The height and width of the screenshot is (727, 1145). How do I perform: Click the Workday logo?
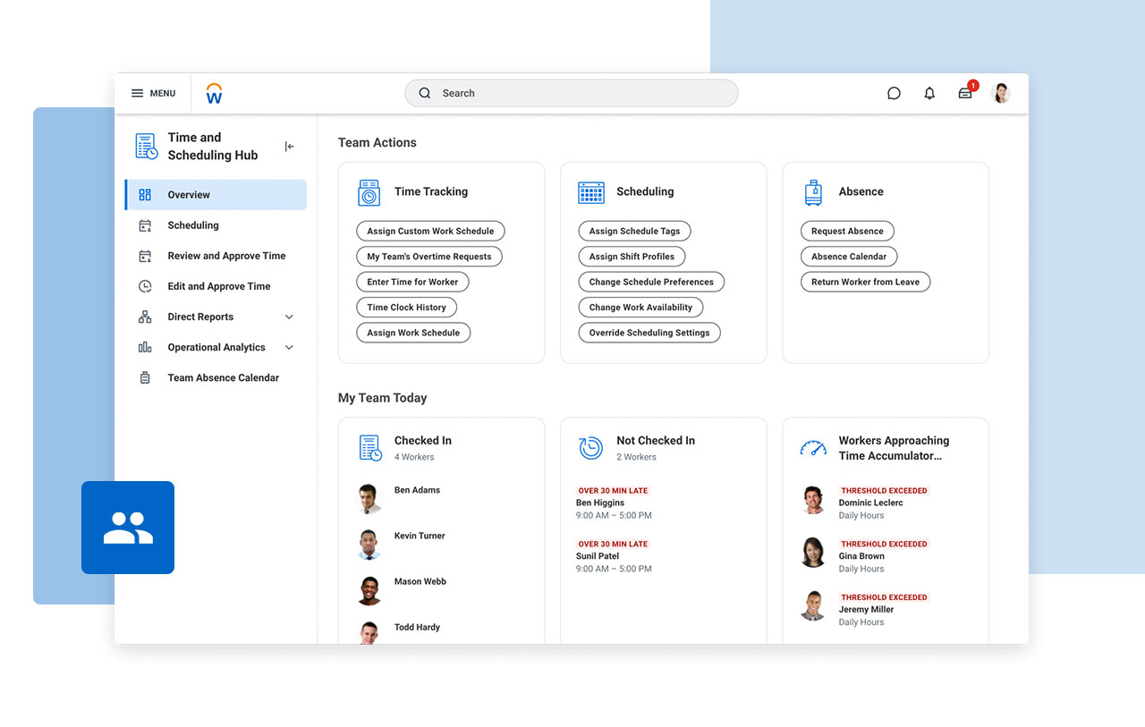click(214, 93)
